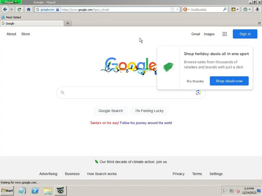Click the URL address field

coord(115,10)
